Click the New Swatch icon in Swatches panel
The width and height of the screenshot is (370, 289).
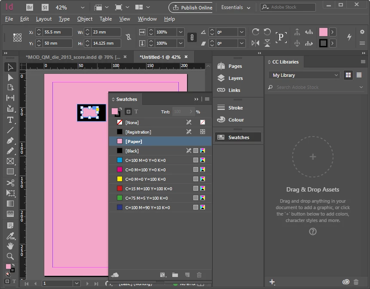click(187, 275)
